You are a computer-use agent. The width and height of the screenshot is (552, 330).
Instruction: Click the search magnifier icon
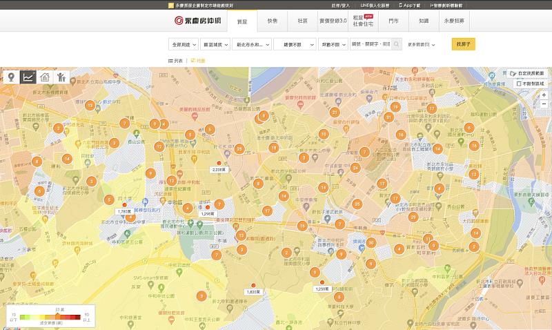[x=397, y=44]
